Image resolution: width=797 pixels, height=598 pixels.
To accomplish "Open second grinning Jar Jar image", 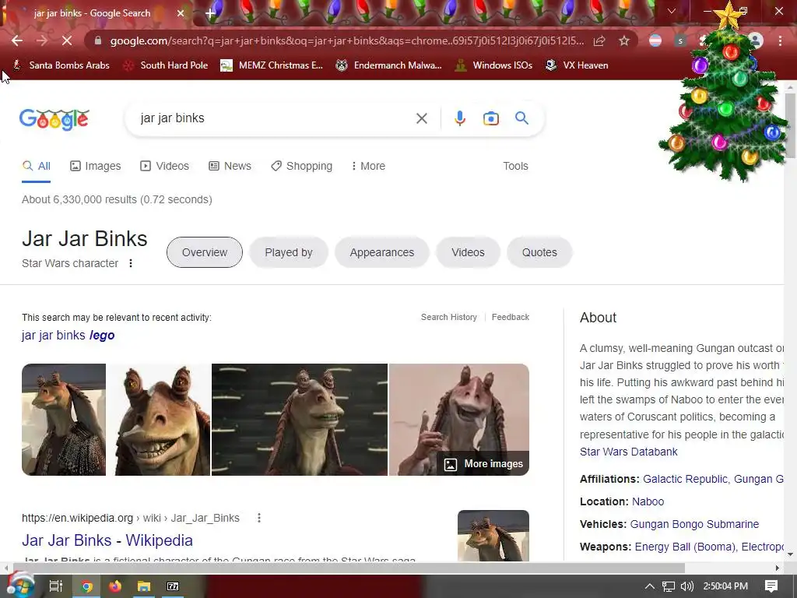I will (159, 420).
